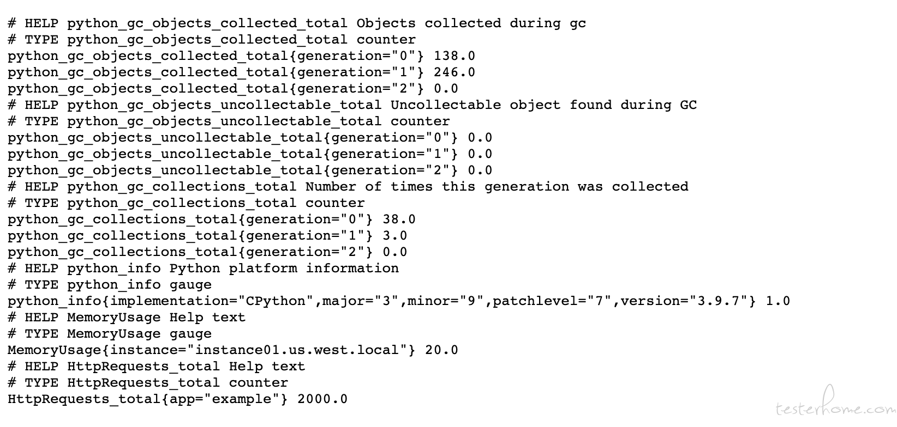
Task: Click the testerhome.com watermark logo
Action: pyautogui.click(x=834, y=407)
